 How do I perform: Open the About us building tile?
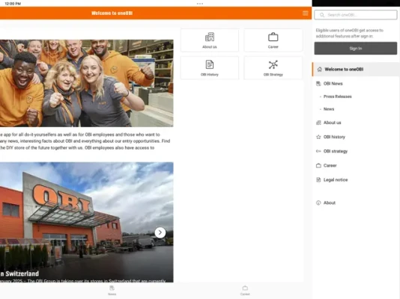210,40
